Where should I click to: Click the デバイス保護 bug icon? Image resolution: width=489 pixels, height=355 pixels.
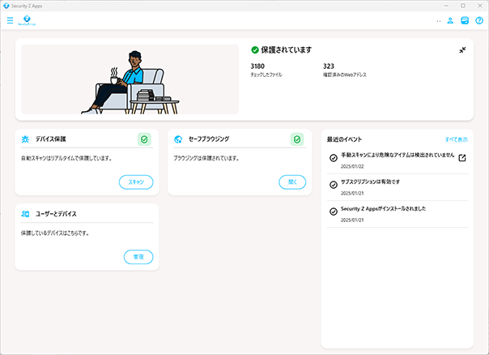coord(26,139)
